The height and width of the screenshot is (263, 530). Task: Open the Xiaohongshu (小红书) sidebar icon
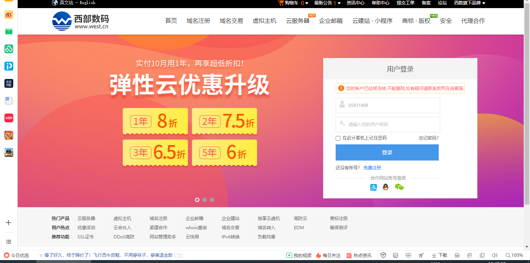[9, 118]
